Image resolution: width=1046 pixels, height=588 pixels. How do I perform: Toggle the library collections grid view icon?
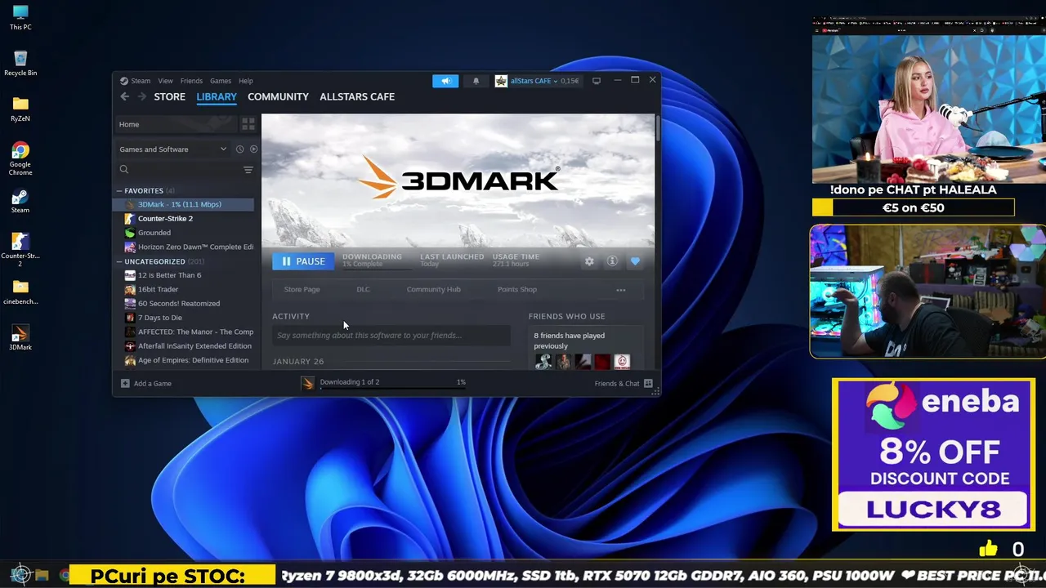248,124
